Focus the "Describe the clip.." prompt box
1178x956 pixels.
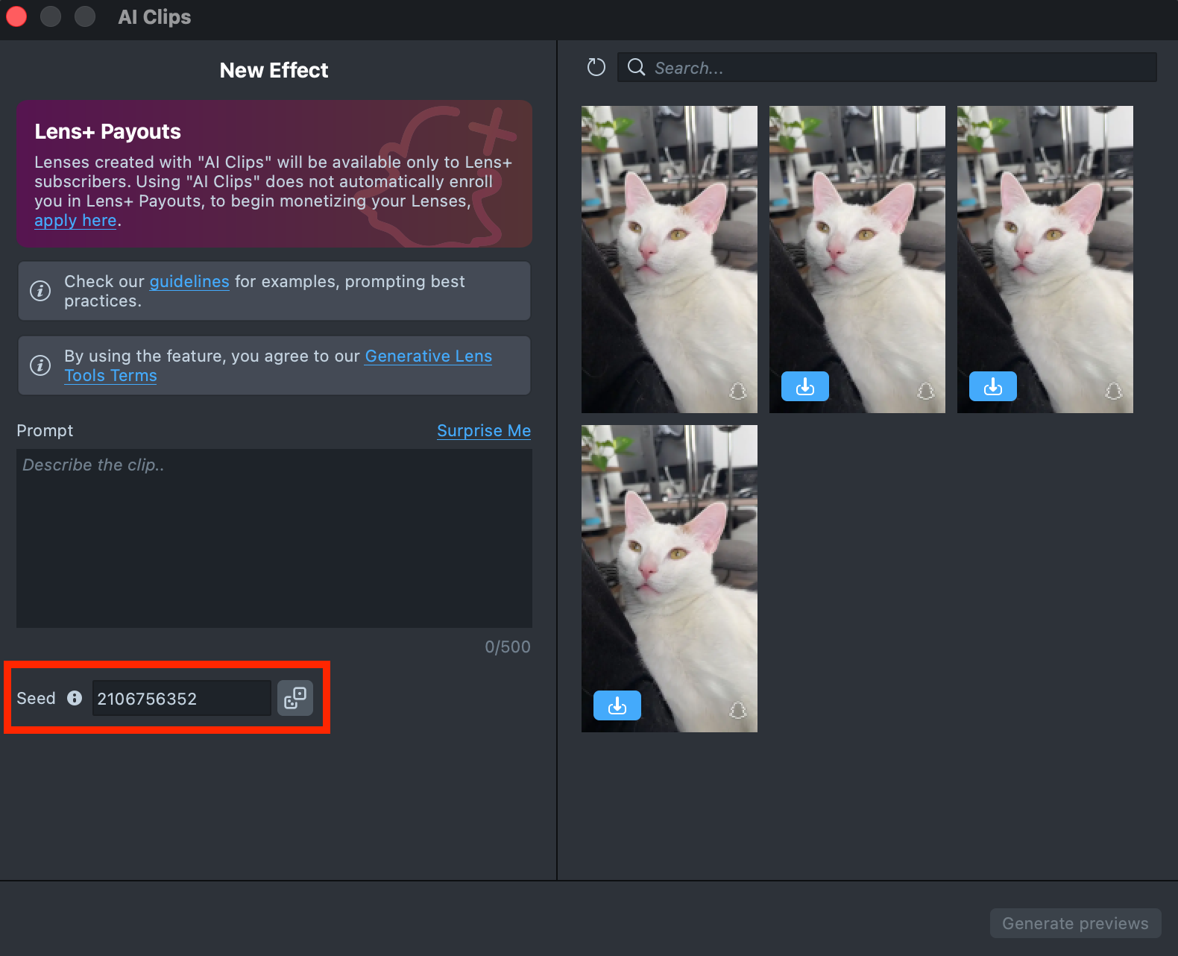click(x=274, y=538)
